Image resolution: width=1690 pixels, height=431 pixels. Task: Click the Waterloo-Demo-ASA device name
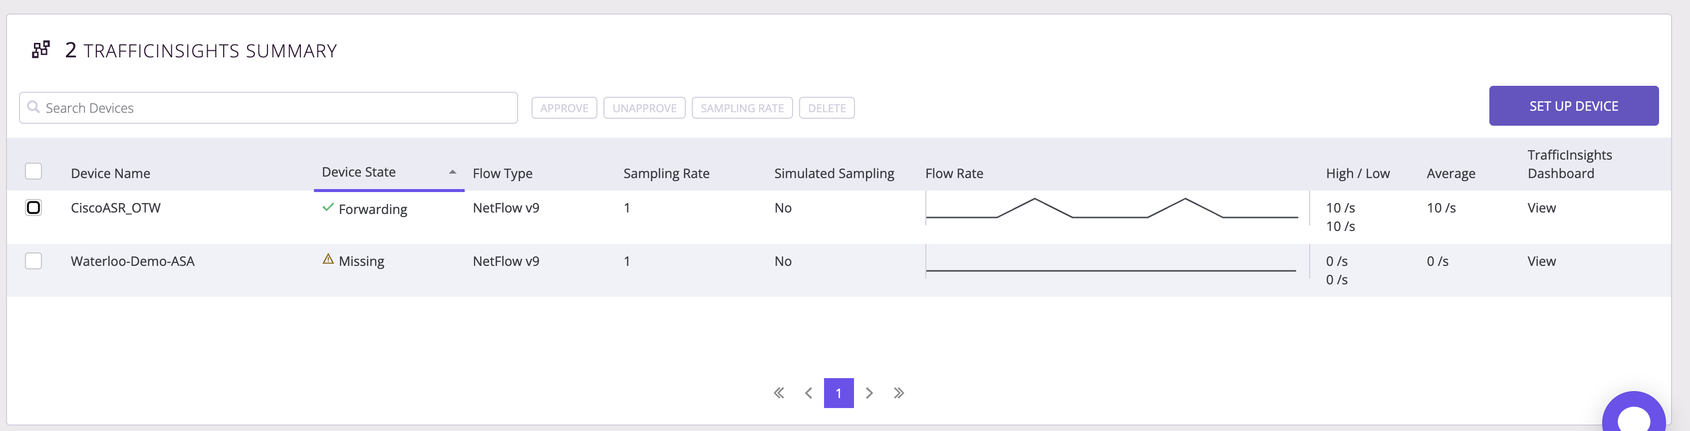tap(133, 261)
